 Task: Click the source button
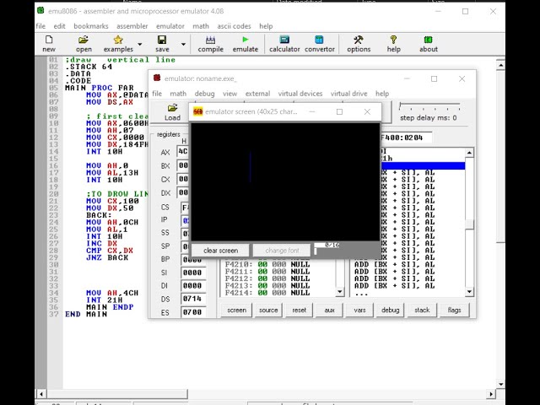tap(268, 310)
